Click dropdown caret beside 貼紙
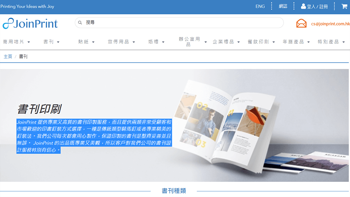This screenshot has height=197, width=350. [93, 42]
